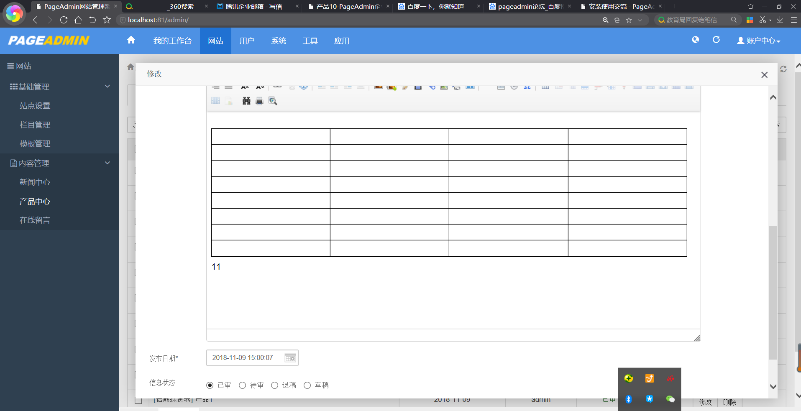Open the 系统 nav menu
The image size is (801, 411).
(x=279, y=41)
